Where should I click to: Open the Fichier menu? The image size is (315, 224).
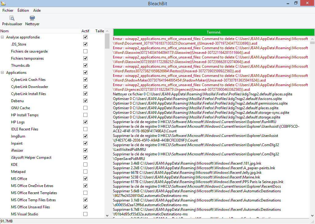pos(8,10)
